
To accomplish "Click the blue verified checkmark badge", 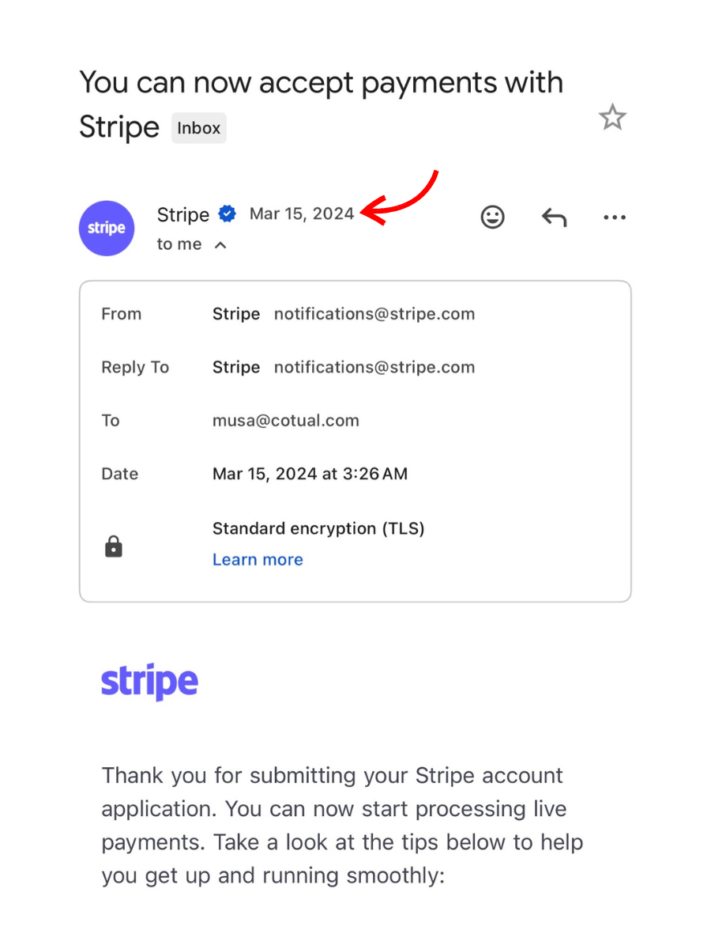I will point(228,214).
